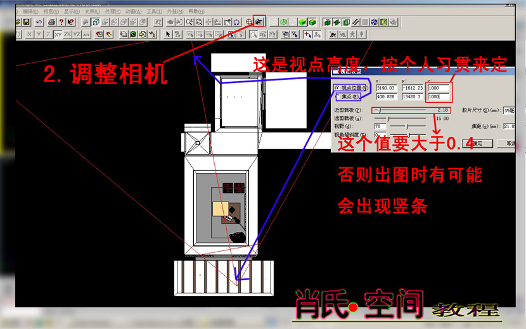
Task: Toggle the YZ plane constraint button
Action: [x=77, y=34]
